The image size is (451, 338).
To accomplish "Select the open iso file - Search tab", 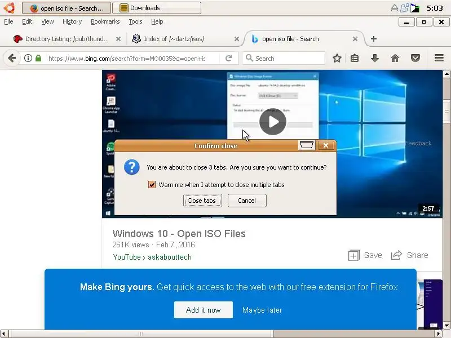I will (303, 39).
